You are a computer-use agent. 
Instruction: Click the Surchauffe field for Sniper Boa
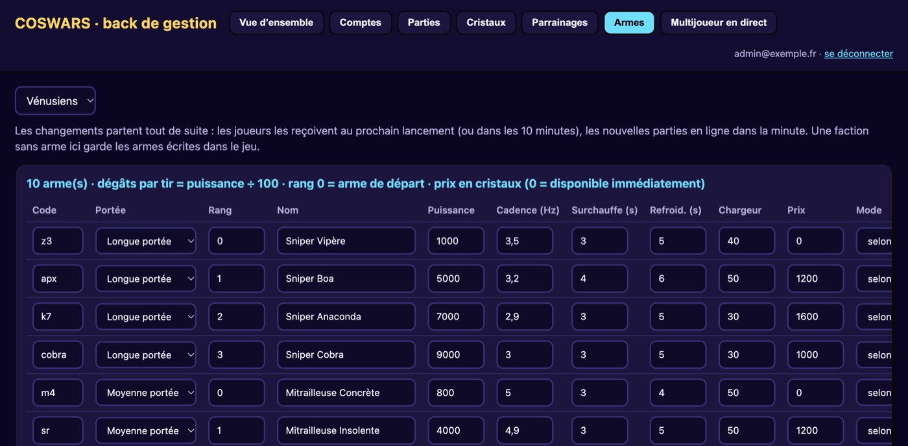pyautogui.click(x=600, y=279)
